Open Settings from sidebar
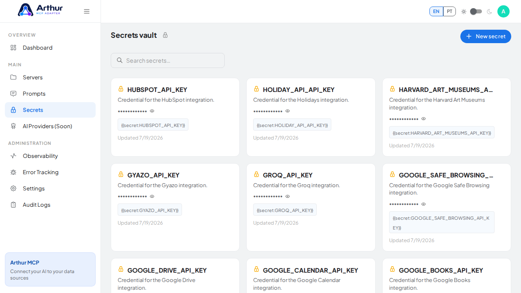The width and height of the screenshot is (521, 293). tap(50, 188)
